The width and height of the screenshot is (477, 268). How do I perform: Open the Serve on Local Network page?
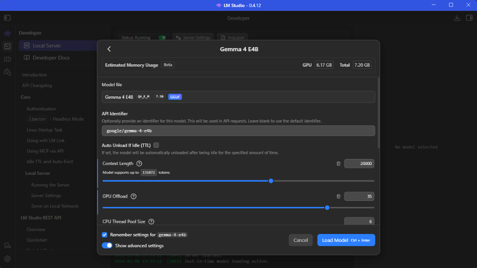click(x=55, y=206)
